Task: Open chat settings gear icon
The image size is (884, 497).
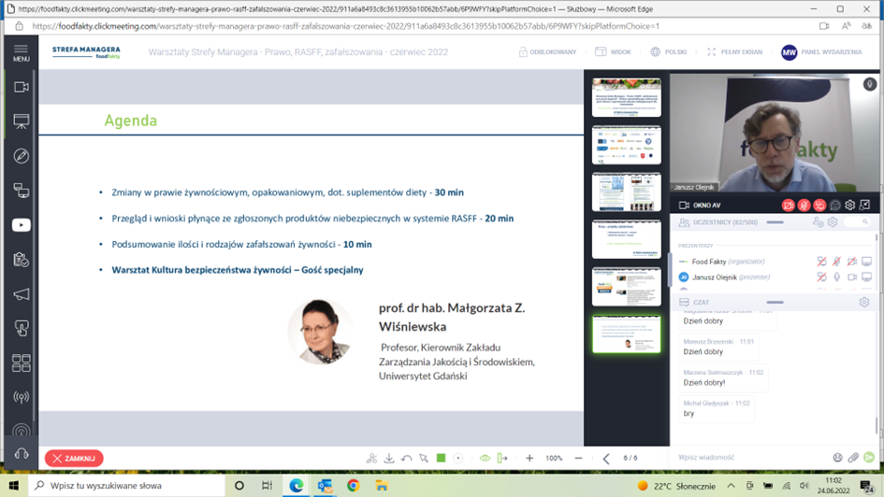Action: (863, 303)
